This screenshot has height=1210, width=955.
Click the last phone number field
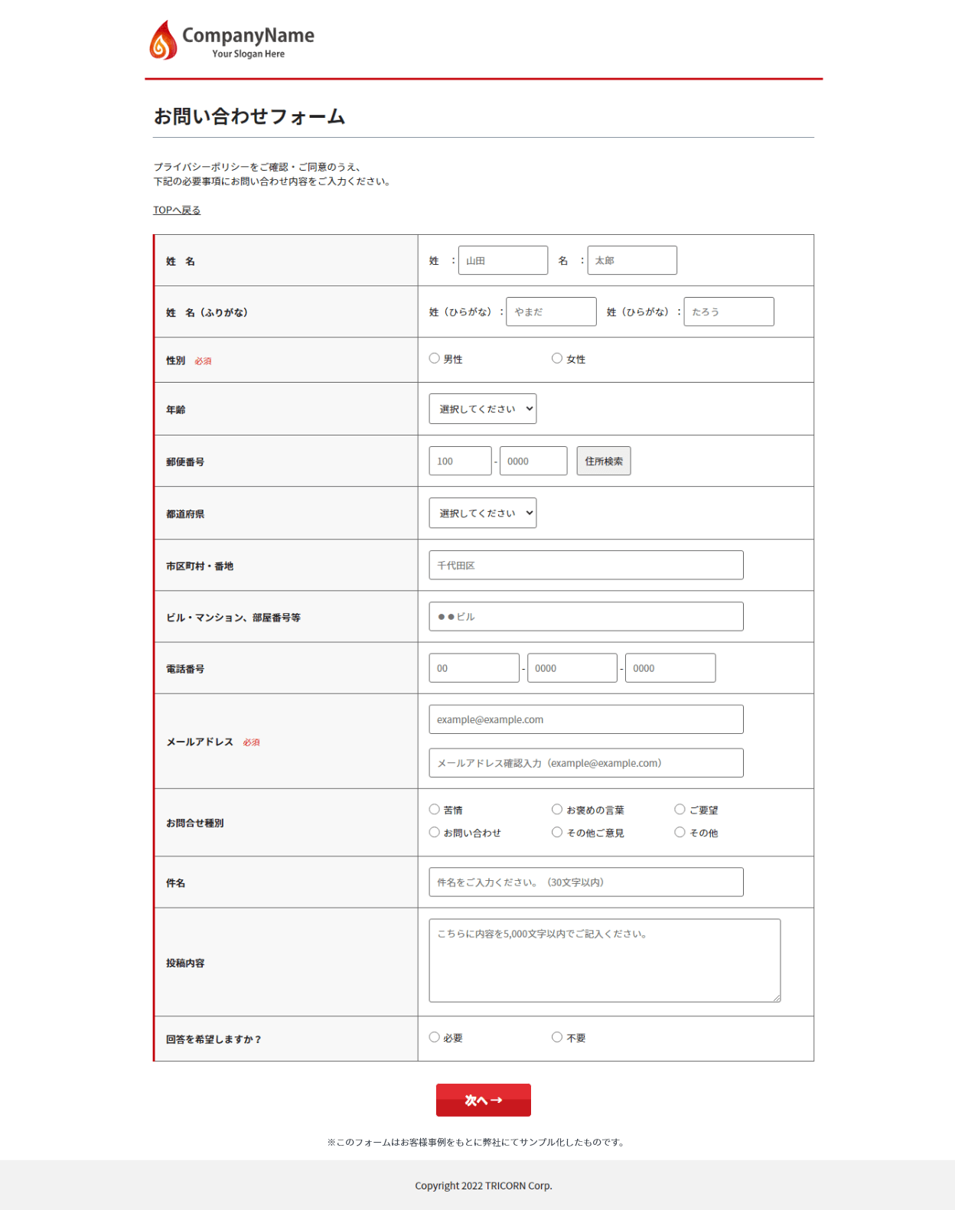point(670,667)
